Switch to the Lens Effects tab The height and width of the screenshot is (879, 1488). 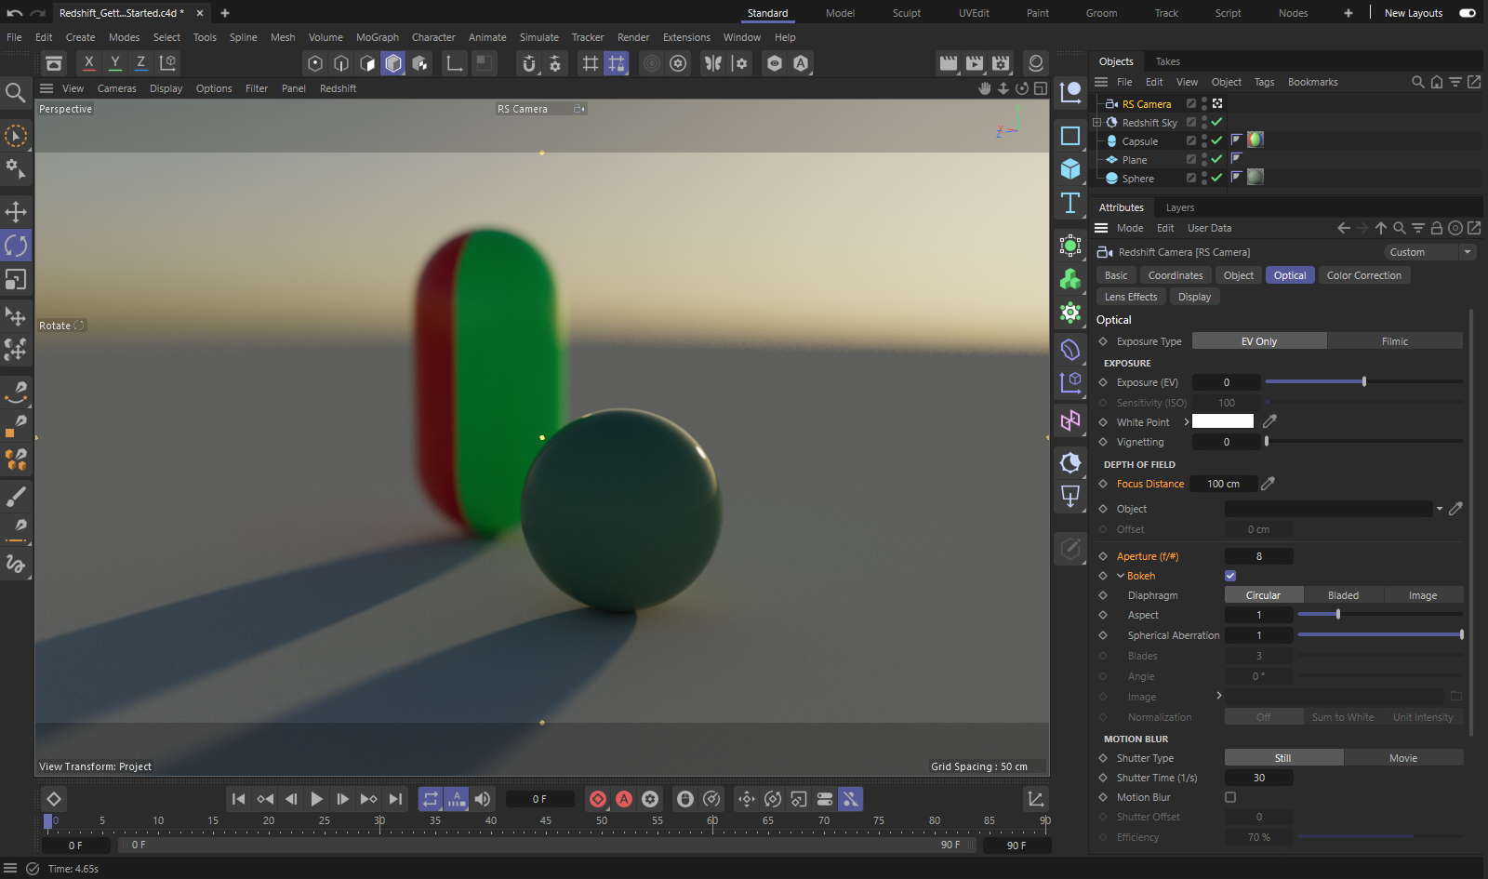coord(1131,297)
